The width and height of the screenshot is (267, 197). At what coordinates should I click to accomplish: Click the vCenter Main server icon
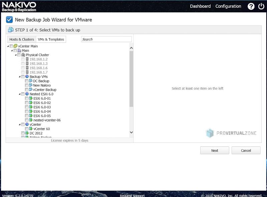pos(15,46)
